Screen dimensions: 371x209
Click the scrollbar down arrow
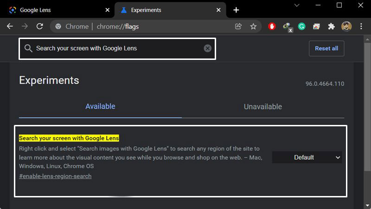(x=367, y=205)
